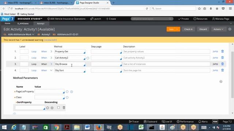Viewport: 234px width, 131px height.
Task: Click the search magnifier in Designer Studio search
Action: coord(170,19)
